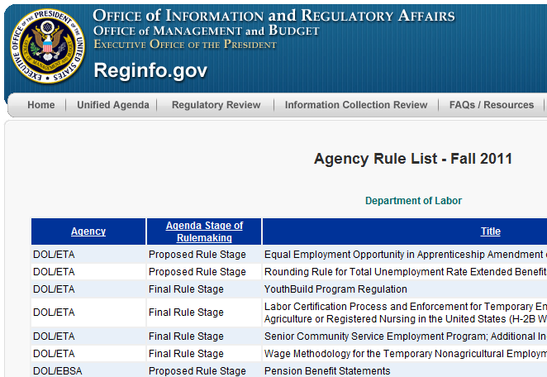Click Proposed Rule Stage in Pension Benefit row
Viewport: 547px width, 377px height.
tap(197, 370)
